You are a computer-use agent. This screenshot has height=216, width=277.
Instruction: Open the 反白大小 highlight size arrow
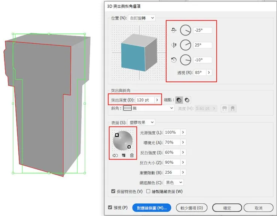click(183, 163)
